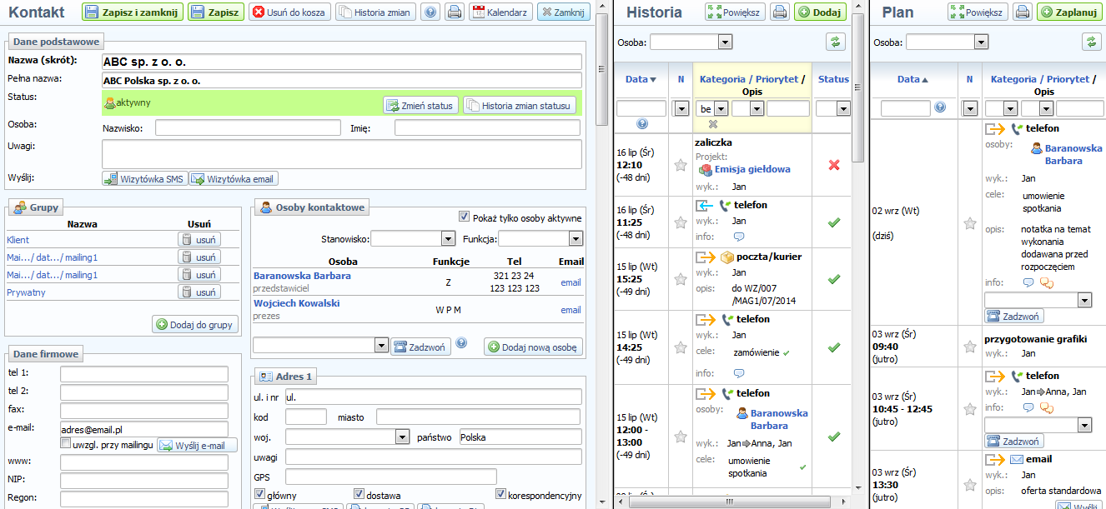
Task: Click the Status column header in Historia
Action: click(x=832, y=79)
